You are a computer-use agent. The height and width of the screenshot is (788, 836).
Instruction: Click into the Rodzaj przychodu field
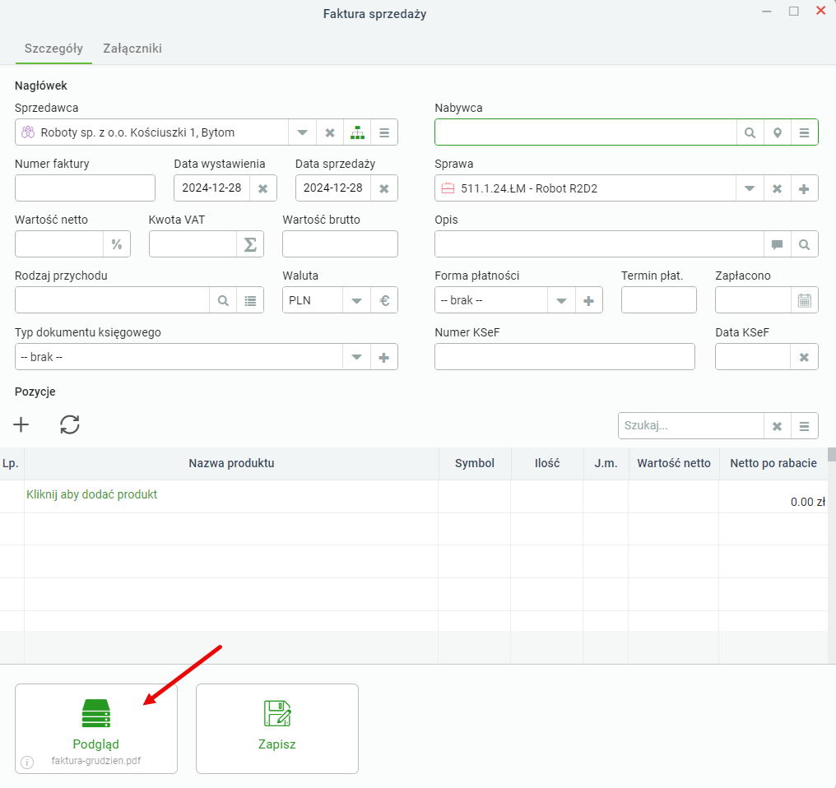coord(113,301)
